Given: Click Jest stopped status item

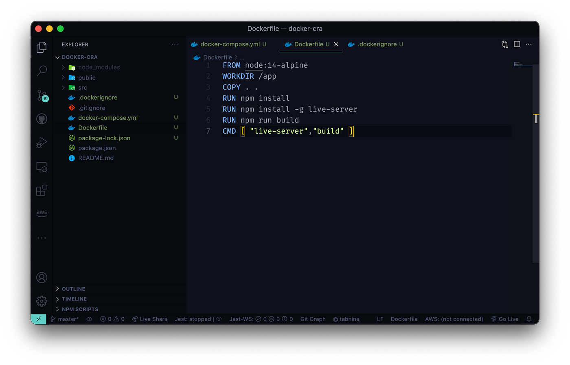Looking at the screenshot, I should tap(198, 319).
